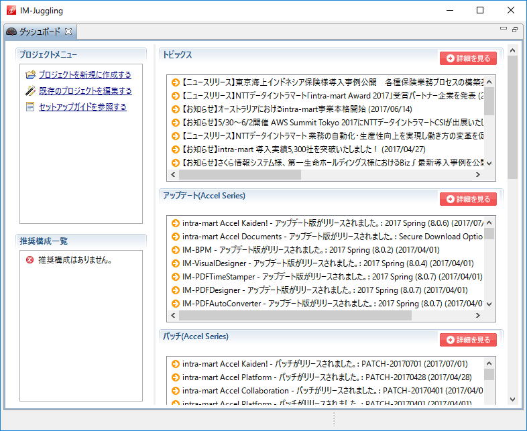Click the edit existing project wand icon
Screen dimensions: 527x431
click(30, 90)
